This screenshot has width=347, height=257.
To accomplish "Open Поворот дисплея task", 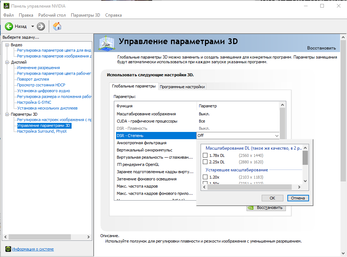I will (33, 79).
